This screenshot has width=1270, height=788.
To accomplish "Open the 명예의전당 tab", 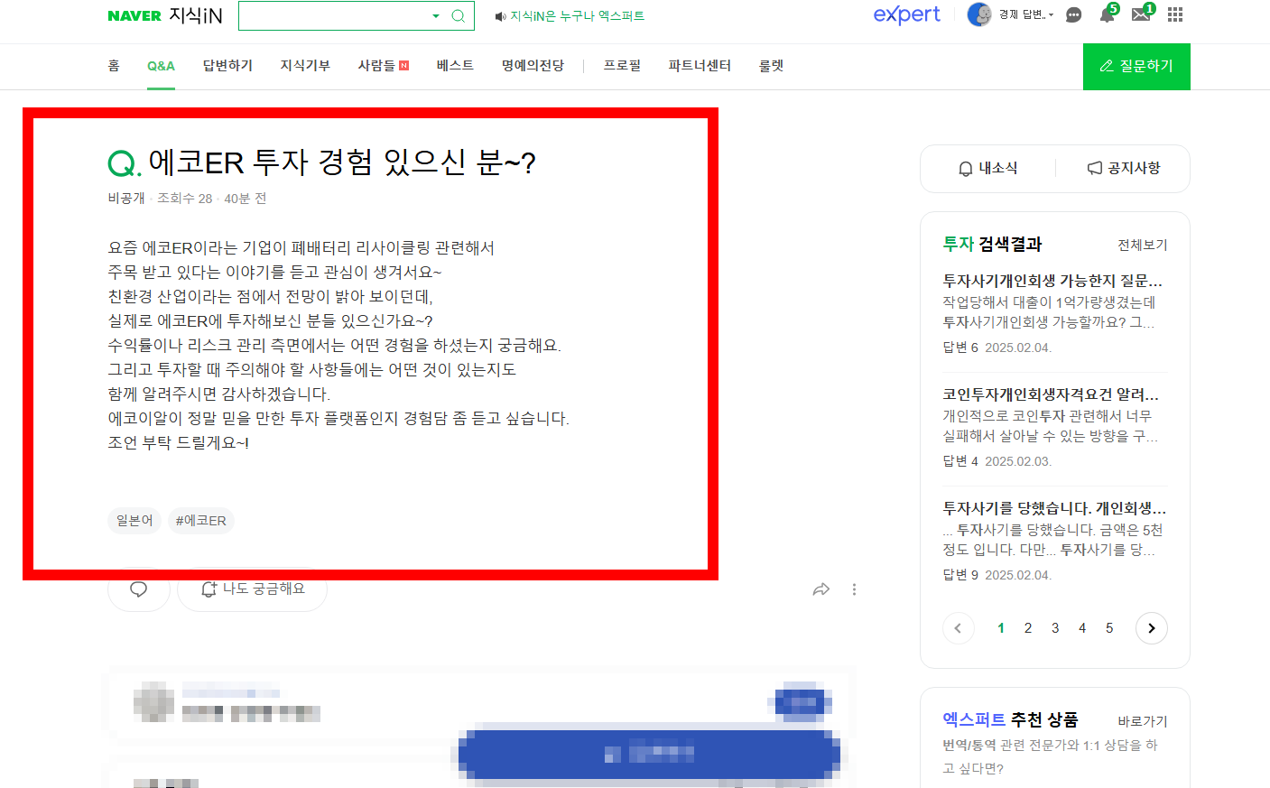I will pyautogui.click(x=533, y=66).
